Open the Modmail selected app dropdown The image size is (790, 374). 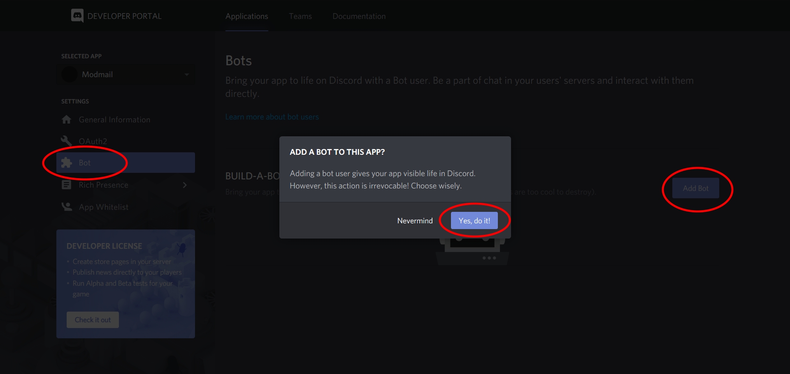(186, 74)
